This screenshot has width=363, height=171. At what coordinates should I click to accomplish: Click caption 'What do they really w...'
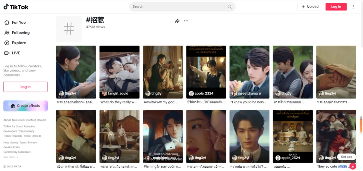click(x=119, y=102)
